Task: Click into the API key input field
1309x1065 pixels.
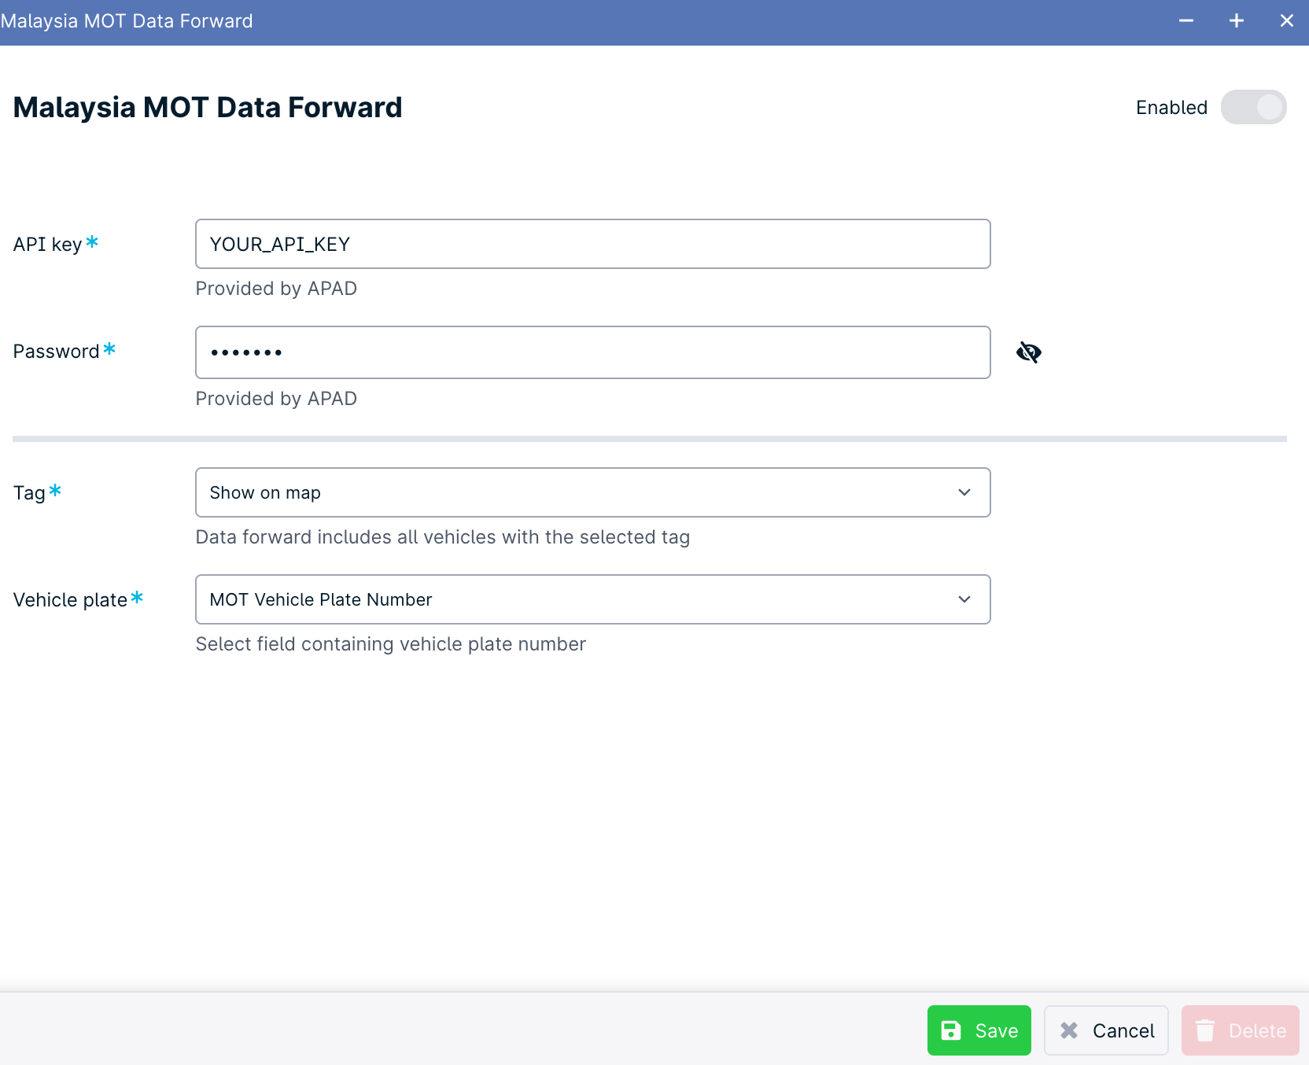Action: coord(592,244)
